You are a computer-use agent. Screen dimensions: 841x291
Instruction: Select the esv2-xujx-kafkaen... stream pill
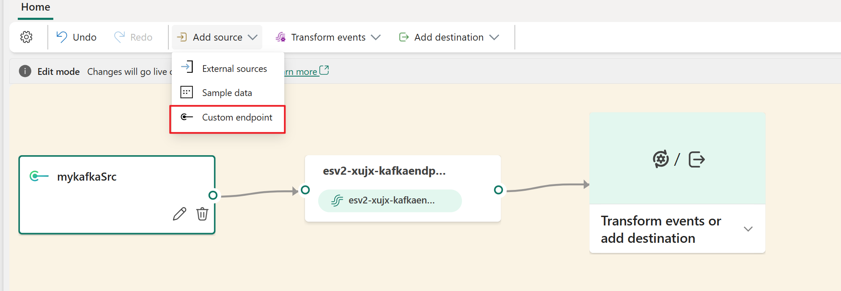coord(390,200)
